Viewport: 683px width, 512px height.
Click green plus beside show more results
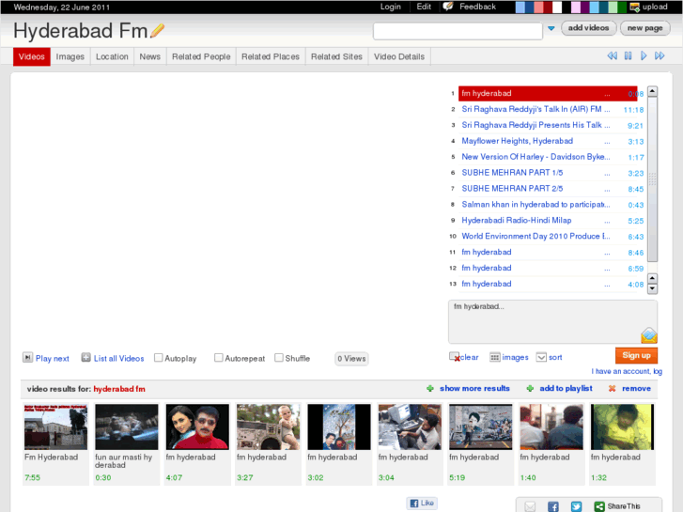[x=430, y=388]
